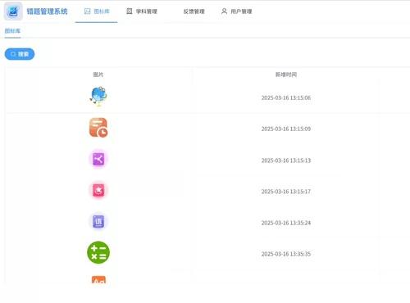Open the pink star icon image
Screen dimensions: 410x303
pos(98,190)
